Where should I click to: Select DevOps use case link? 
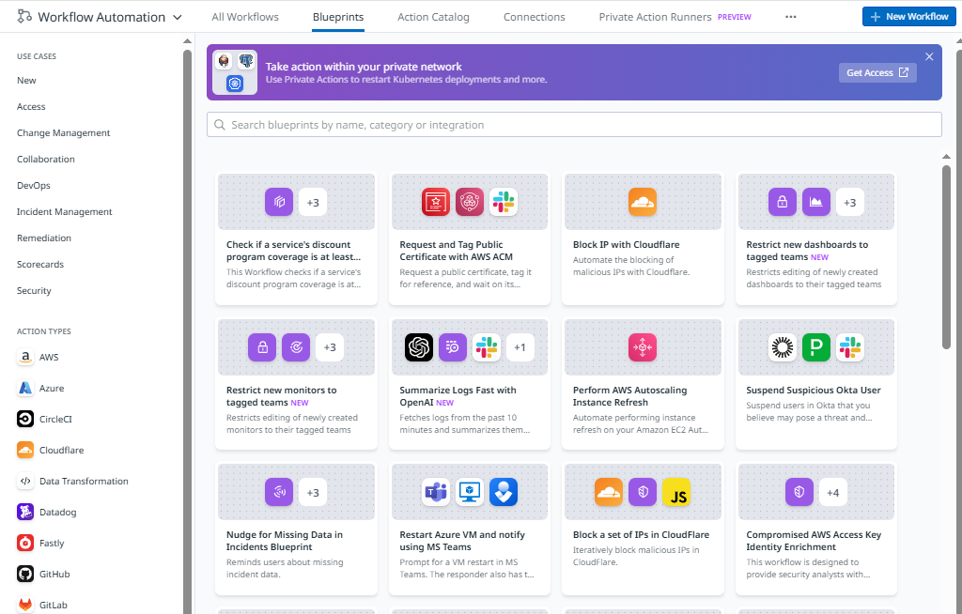33,185
